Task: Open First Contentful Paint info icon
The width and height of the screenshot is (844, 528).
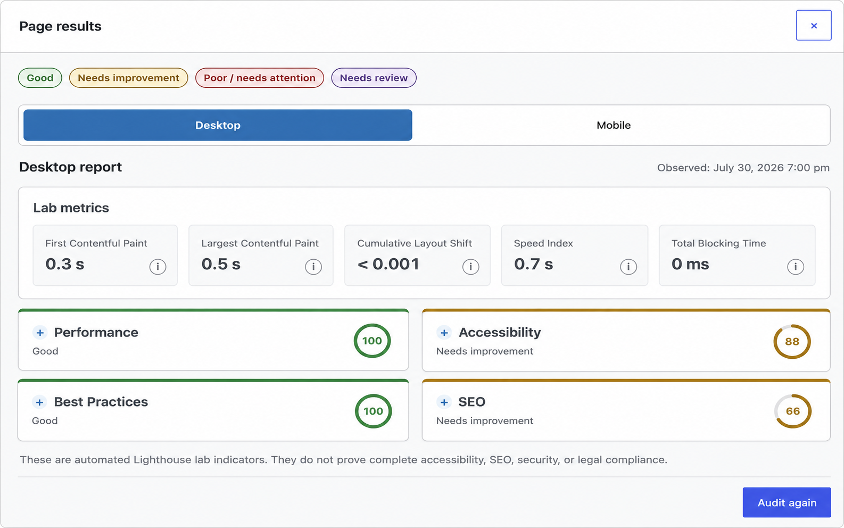Action: [158, 267]
